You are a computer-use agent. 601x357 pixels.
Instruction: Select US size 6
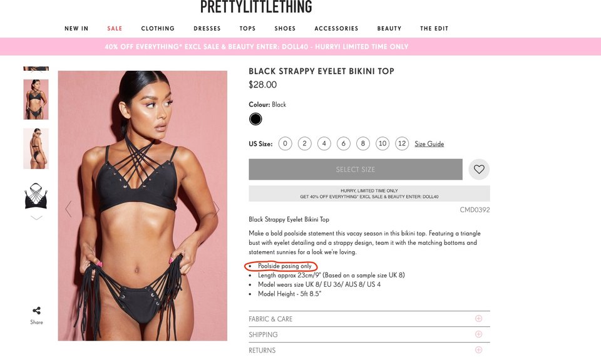344,143
